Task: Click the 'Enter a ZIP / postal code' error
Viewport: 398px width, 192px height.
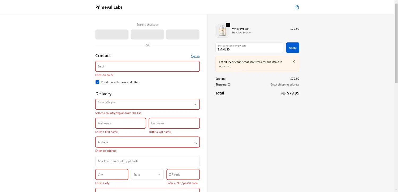Action: (x=182, y=183)
